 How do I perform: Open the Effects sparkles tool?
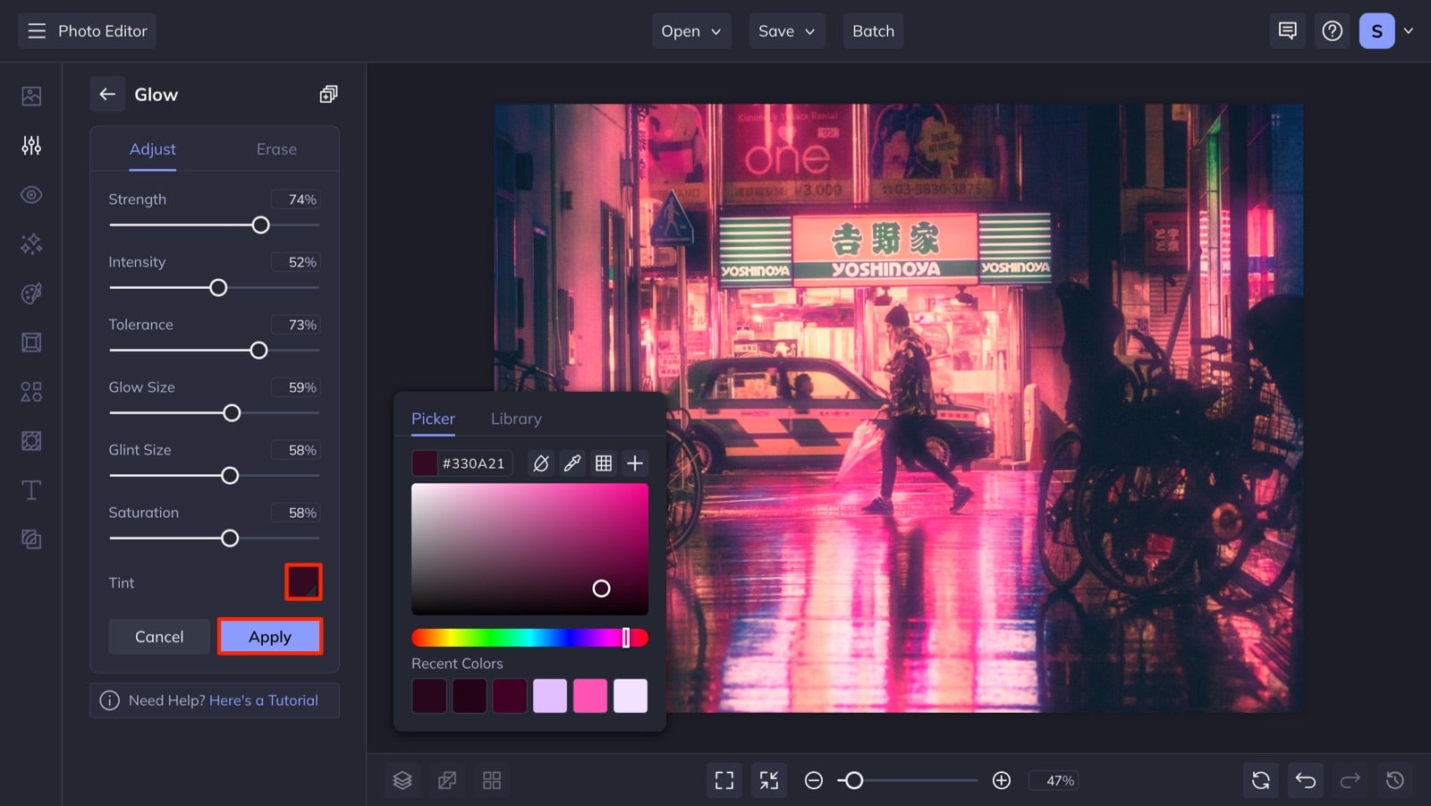click(x=30, y=243)
